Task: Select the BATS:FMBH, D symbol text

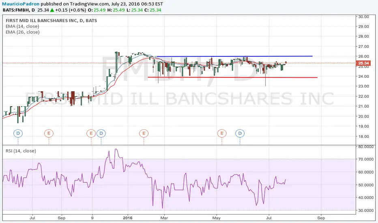Action: coord(19,10)
